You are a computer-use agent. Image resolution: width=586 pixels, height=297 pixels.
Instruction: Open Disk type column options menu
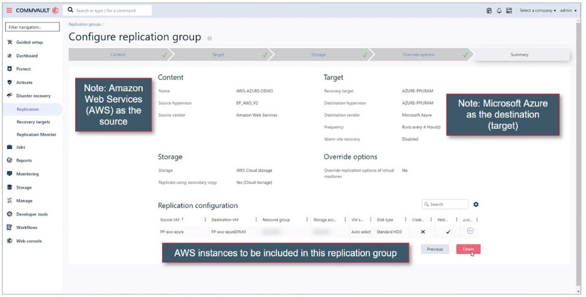[406, 219]
